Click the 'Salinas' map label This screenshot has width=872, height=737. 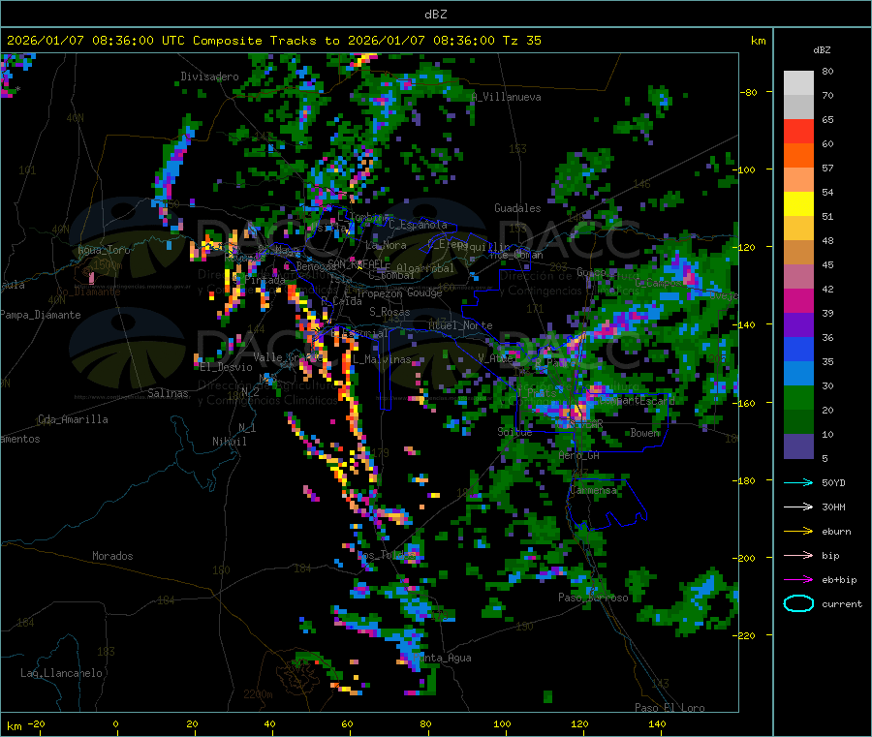click(168, 393)
